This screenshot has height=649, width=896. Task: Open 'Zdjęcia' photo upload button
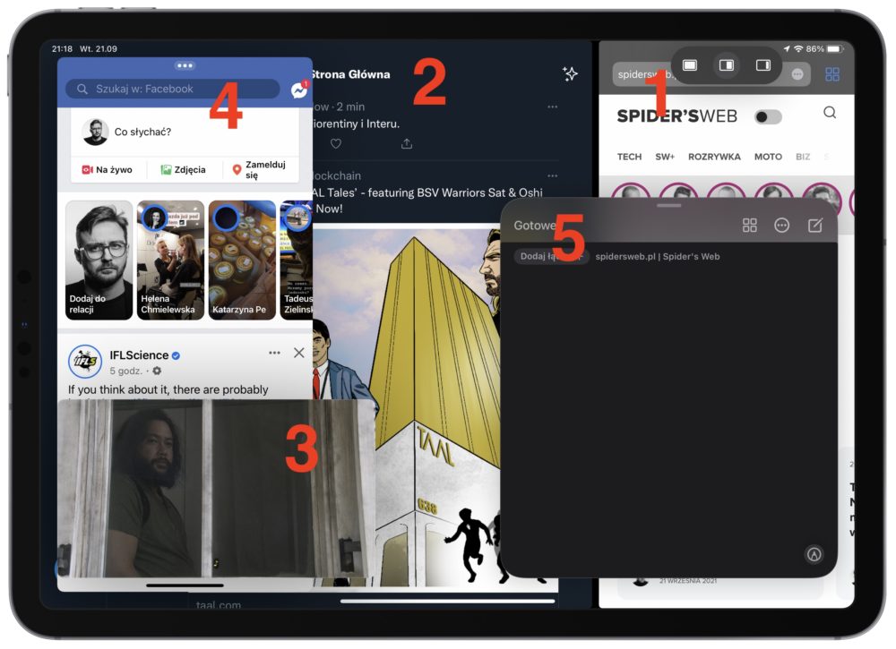coord(183,169)
